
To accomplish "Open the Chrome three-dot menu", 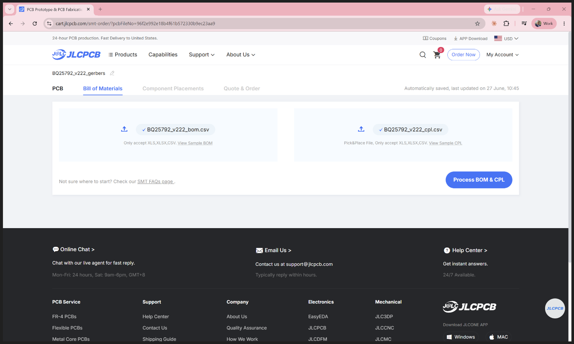I will (x=564, y=23).
